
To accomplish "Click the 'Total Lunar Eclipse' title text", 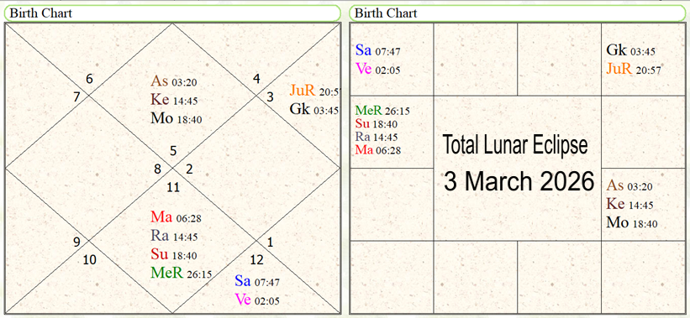I will (515, 145).
